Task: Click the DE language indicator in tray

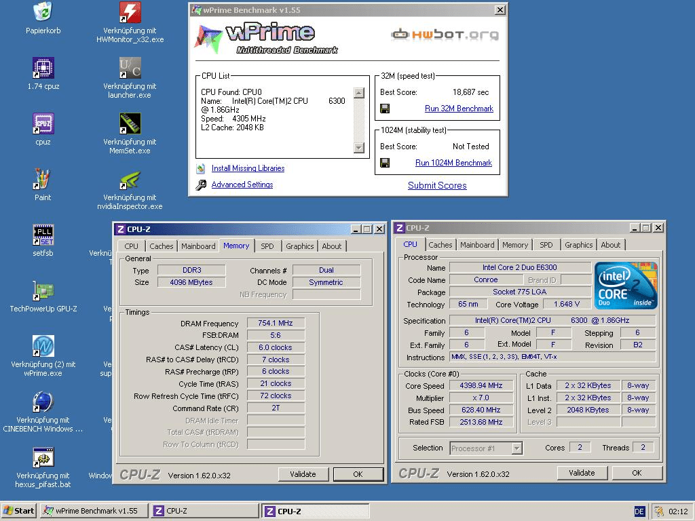Action: coord(639,512)
